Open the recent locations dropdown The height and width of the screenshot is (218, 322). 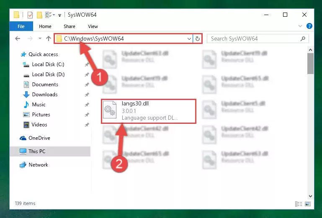tap(40, 38)
